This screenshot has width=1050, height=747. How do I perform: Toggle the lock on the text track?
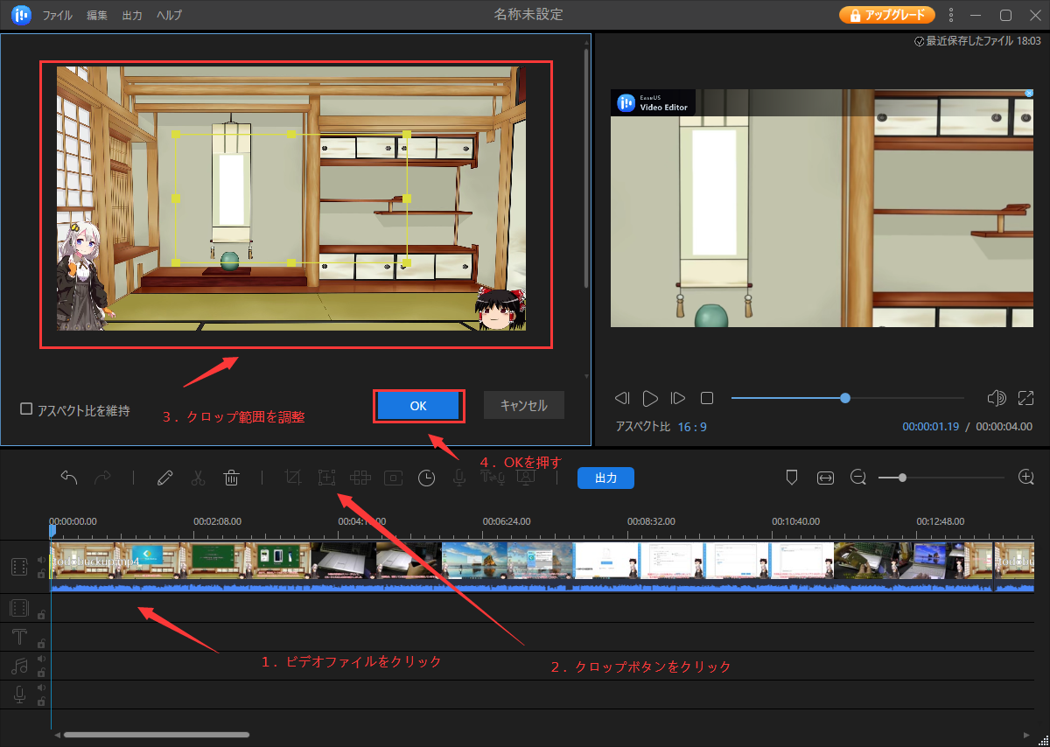pos(41,643)
